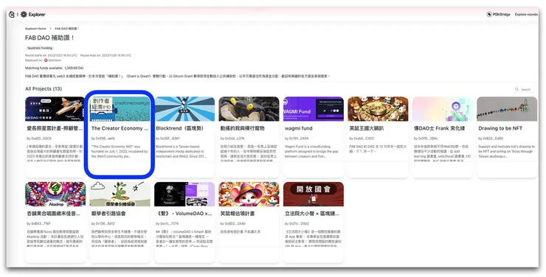
Task: Open The Creator Economy project thumbnail
Action: click(120, 109)
